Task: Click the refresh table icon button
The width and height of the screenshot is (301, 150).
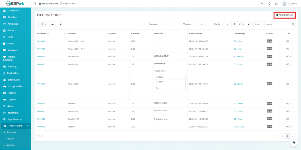Action: pos(61,24)
